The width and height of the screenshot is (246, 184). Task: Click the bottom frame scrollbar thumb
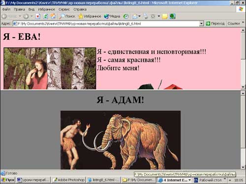click(243, 122)
